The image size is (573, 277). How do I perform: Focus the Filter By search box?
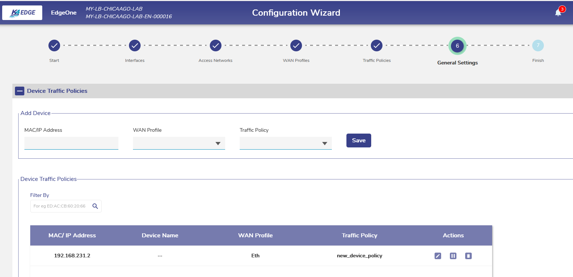point(60,206)
